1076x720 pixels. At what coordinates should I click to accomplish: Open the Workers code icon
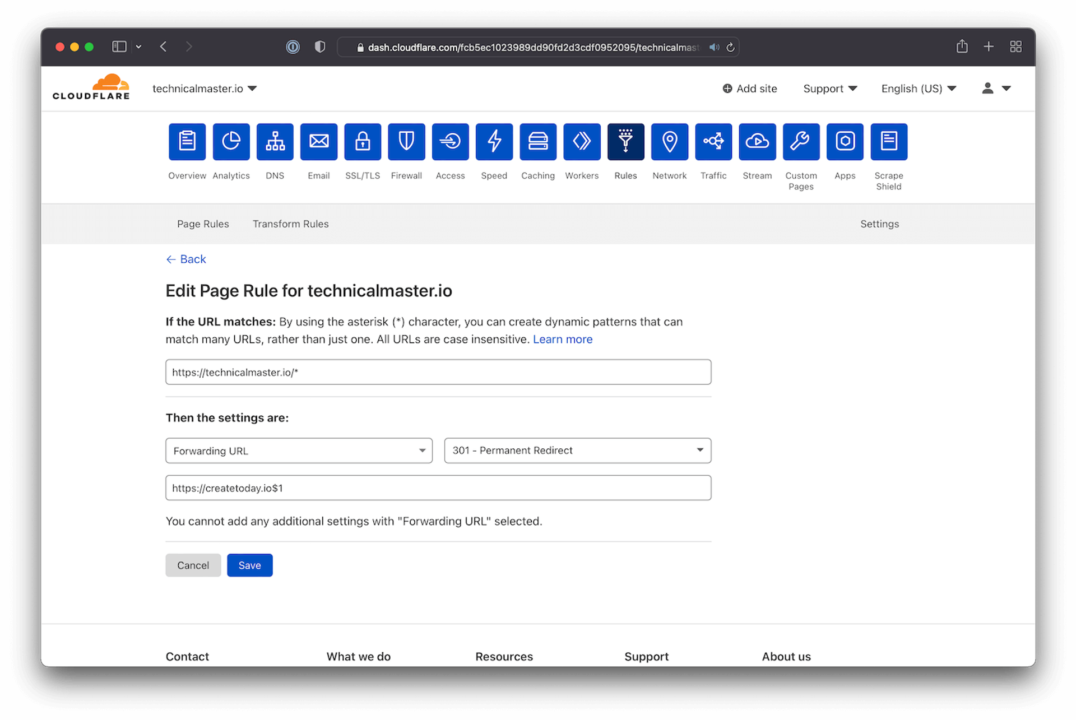point(582,141)
